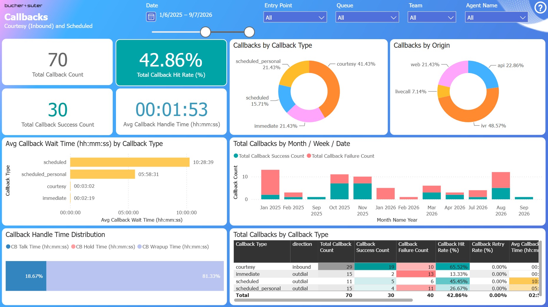Click the 26.67% hit rate cell
The height and width of the screenshot is (307, 548).
tap(453, 288)
